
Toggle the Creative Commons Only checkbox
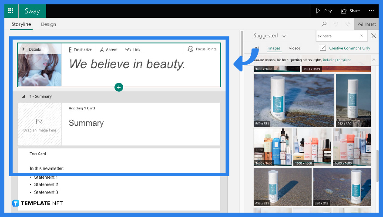[323, 48]
